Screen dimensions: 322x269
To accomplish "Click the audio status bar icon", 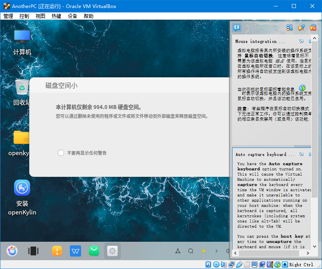I will [224, 265].
